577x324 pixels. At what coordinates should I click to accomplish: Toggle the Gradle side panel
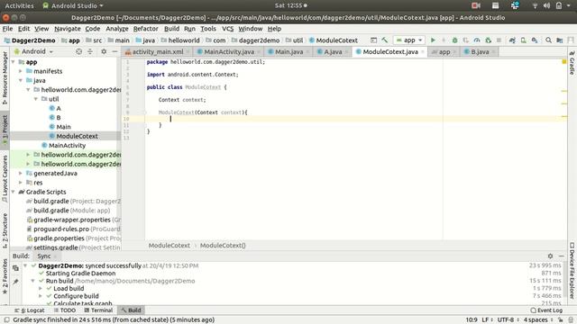pyautogui.click(x=572, y=63)
